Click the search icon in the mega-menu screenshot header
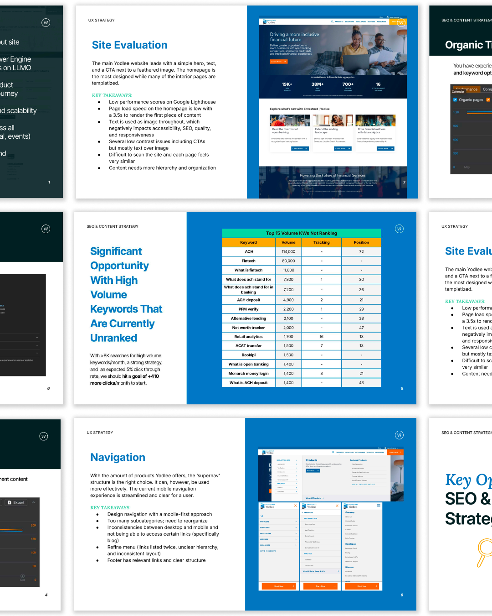 (x=333, y=452)
